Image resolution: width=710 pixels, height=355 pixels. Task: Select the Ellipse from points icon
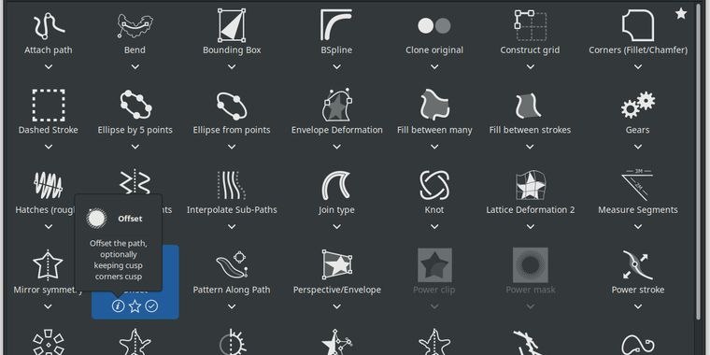click(x=232, y=106)
